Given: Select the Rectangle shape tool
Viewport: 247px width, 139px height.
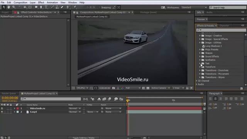Looking at the screenshot, I should pos(36,7).
